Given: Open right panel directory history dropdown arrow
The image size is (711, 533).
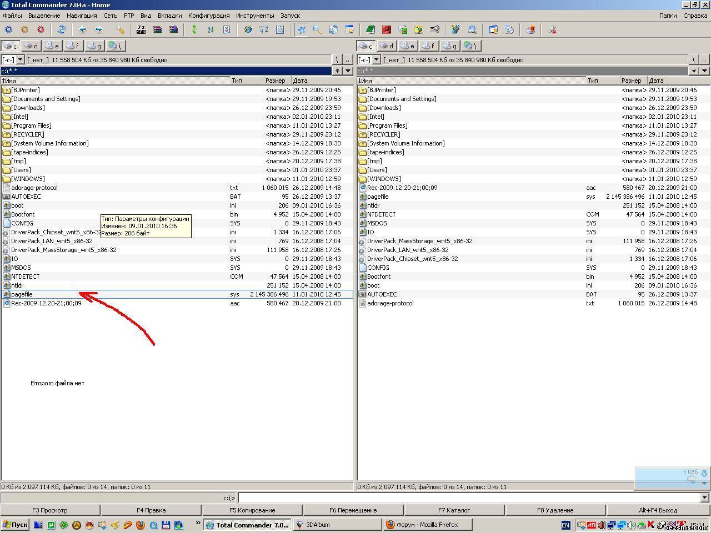Looking at the screenshot, I should click(x=704, y=71).
